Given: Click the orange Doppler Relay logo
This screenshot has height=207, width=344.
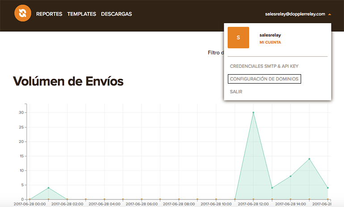Looking at the screenshot, I should click(23, 13).
